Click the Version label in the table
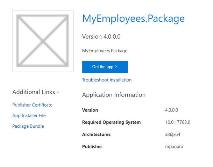Screen dimensions: 213x167 pos(90,110)
